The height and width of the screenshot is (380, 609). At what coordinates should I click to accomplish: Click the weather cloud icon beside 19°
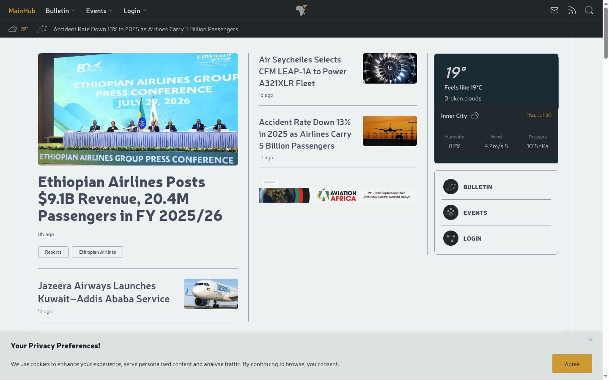coord(13,29)
